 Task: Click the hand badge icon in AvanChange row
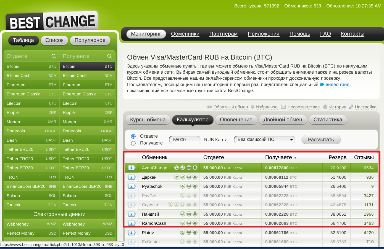tap(195, 168)
